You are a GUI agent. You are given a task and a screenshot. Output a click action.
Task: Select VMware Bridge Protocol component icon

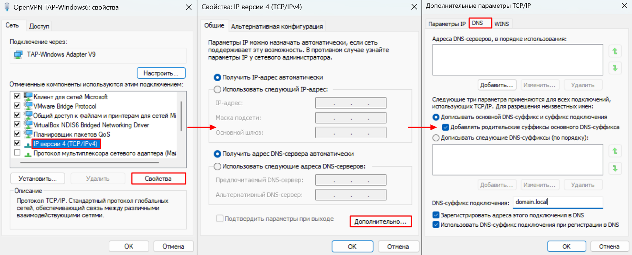point(28,106)
